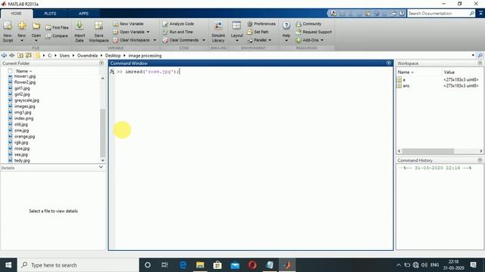Select girl1.jpg file
This screenshot has width=485, height=272.
click(x=22, y=88)
